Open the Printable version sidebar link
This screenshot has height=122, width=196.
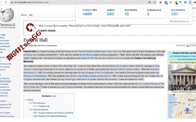coord(5,107)
